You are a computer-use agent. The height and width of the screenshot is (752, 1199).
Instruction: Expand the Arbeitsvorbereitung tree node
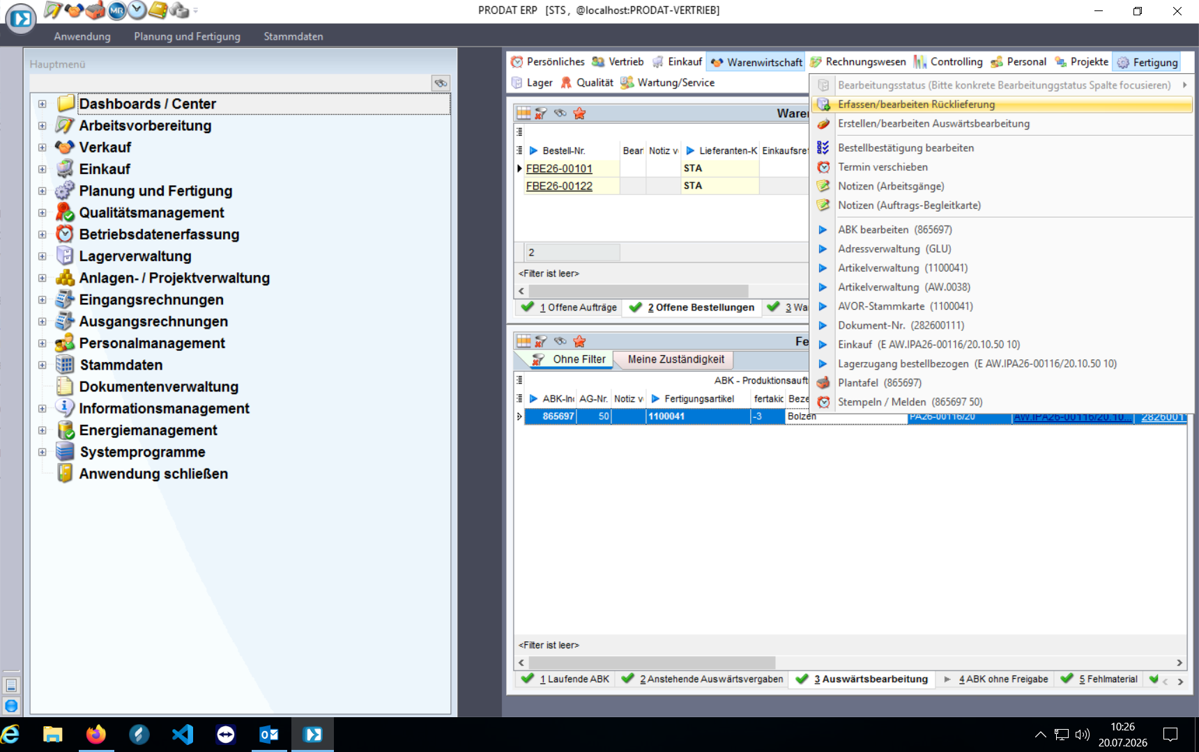(43, 126)
